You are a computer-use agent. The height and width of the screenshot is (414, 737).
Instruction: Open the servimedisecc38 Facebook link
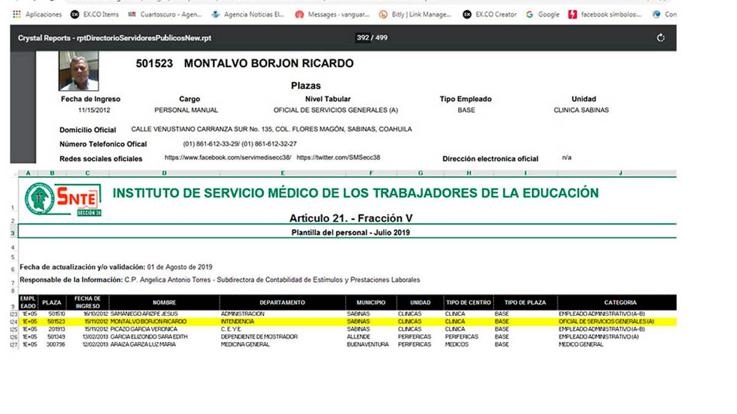(x=227, y=158)
